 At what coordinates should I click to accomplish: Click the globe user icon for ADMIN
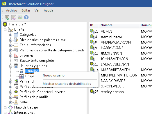92,31
